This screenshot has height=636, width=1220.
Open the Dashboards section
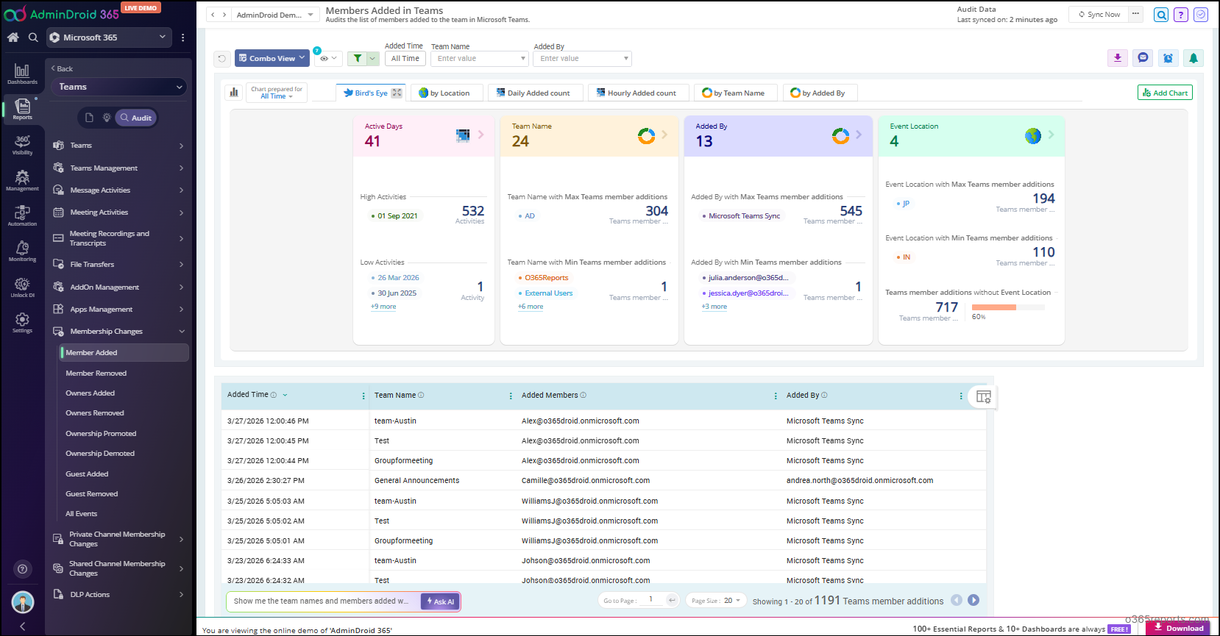click(22, 74)
